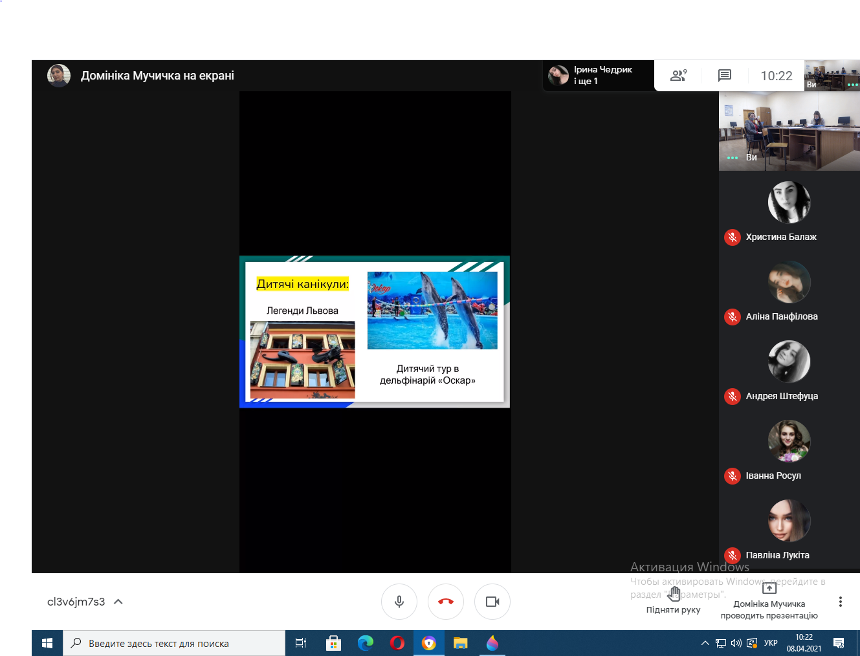Viewport: 860px width, 656px height.
Task: Click the УКР language indicator
Action: click(x=771, y=643)
